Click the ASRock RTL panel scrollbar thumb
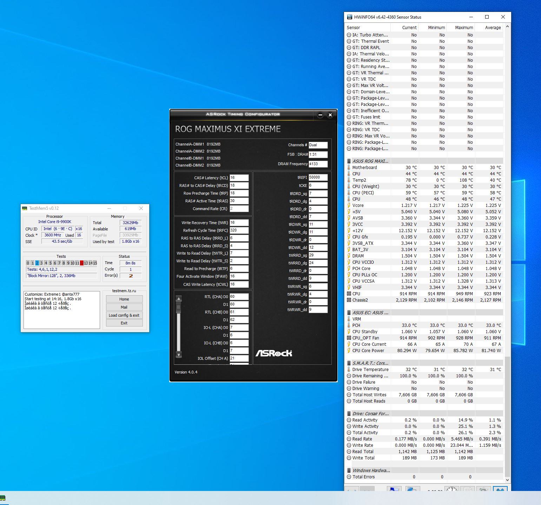Screen dimensions: 541x505 (x=179, y=308)
